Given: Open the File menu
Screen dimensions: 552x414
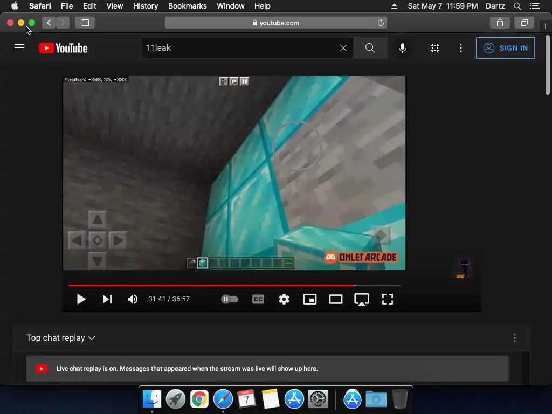Looking at the screenshot, I should [67, 6].
